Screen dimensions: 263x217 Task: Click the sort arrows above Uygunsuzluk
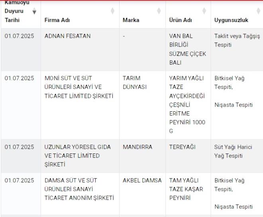click(258, 10)
